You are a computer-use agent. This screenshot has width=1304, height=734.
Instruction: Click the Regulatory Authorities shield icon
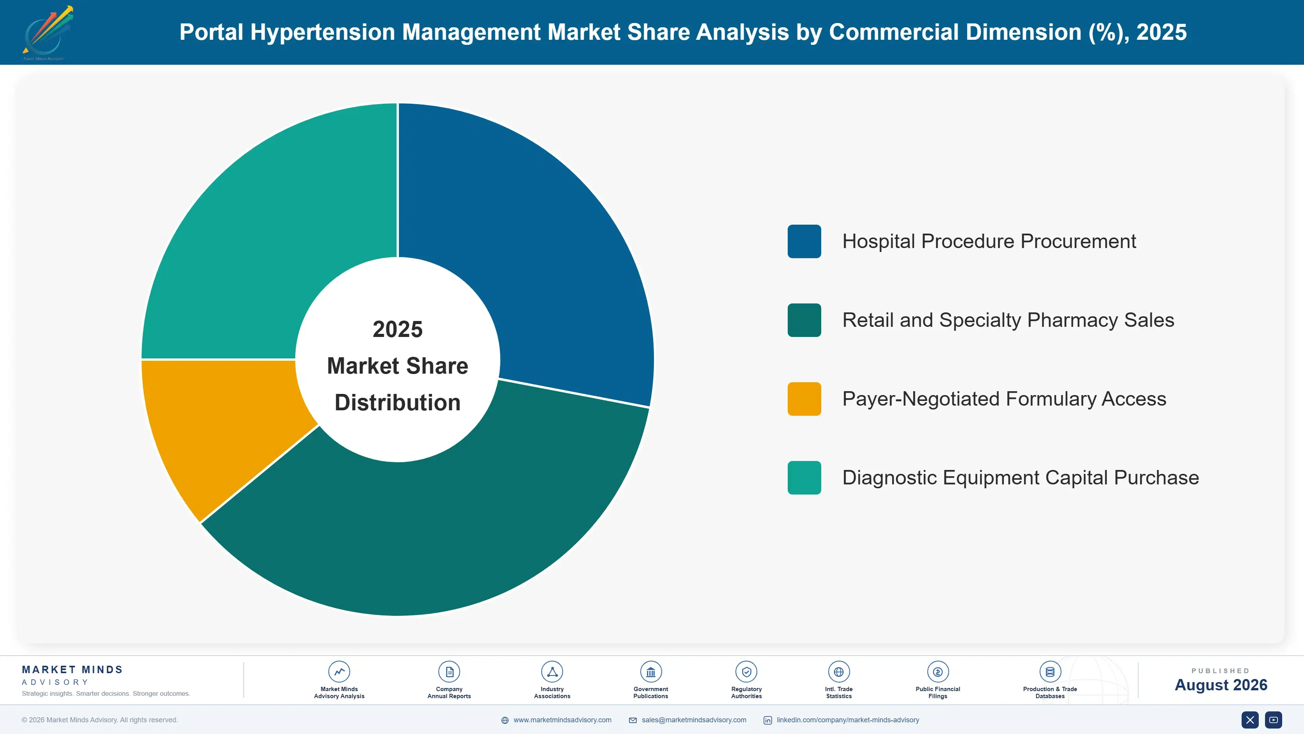[x=746, y=672]
